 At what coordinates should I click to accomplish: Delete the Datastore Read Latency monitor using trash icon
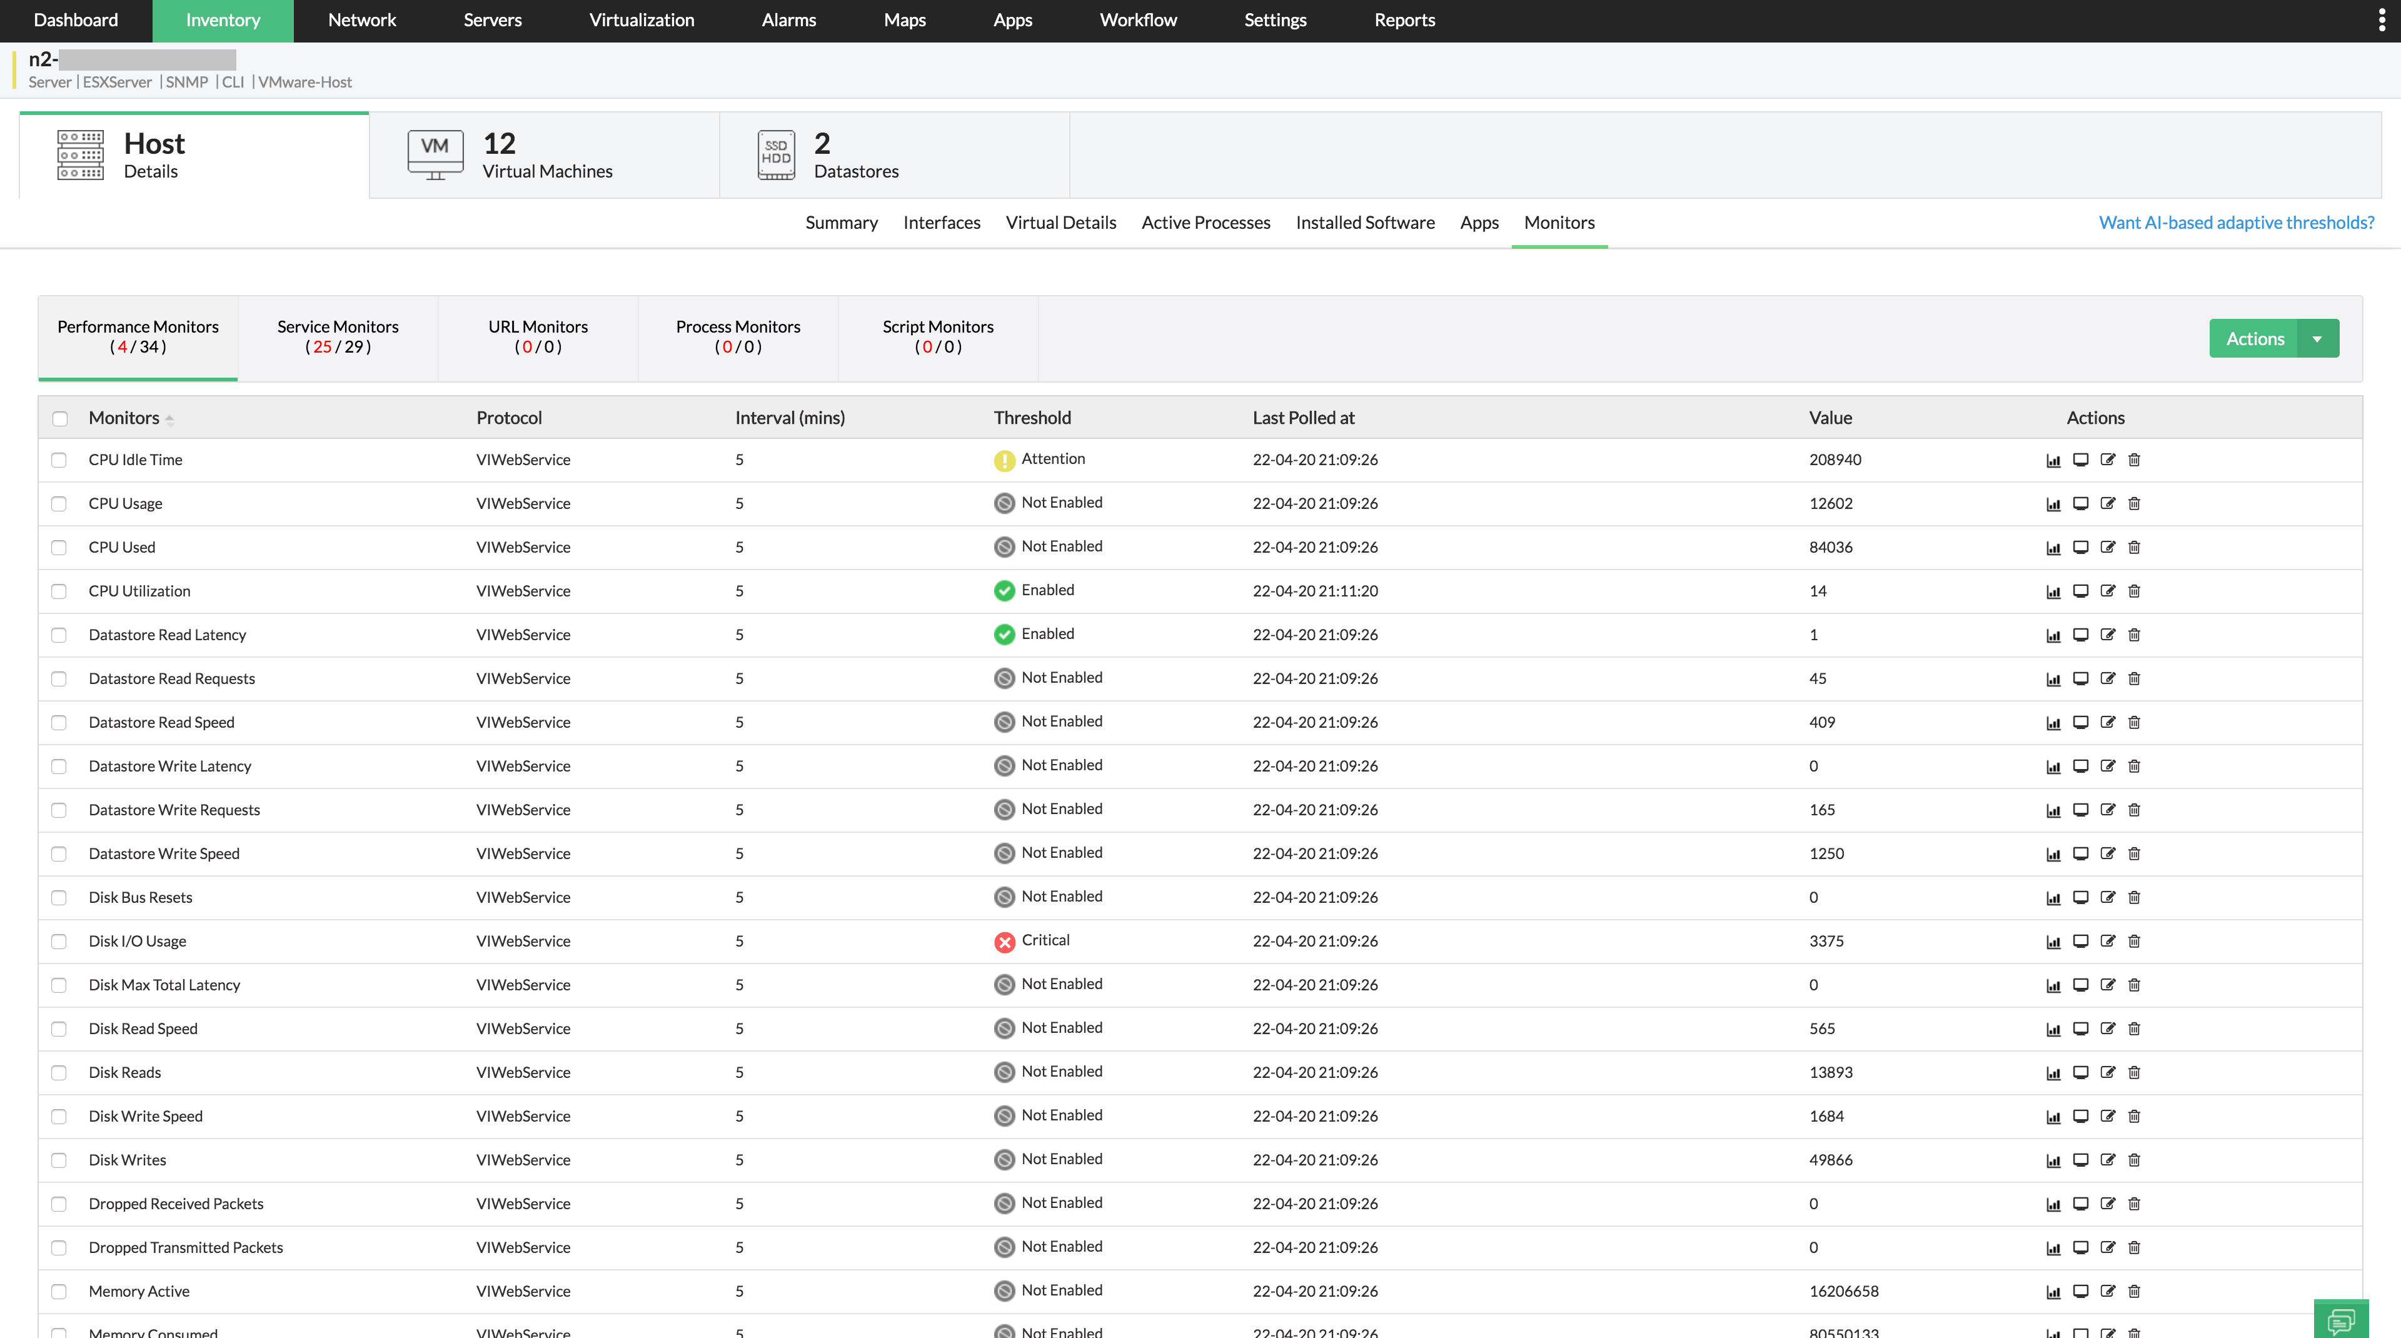(x=2135, y=635)
